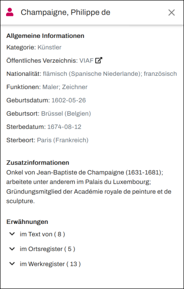The height and width of the screenshot is (289, 184).
Task: Close the Champaigne, Philippe de panel
Action: tap(171, 13)
